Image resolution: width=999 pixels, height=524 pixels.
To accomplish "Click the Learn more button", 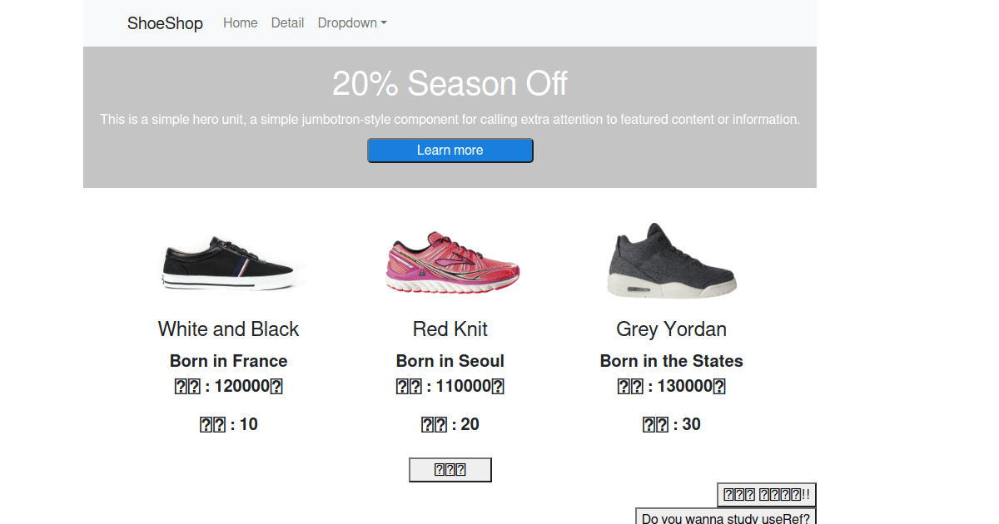I will (x=450, y=150).
